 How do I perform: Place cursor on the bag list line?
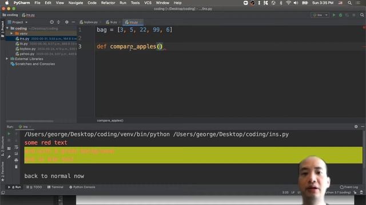coord(134,30)
